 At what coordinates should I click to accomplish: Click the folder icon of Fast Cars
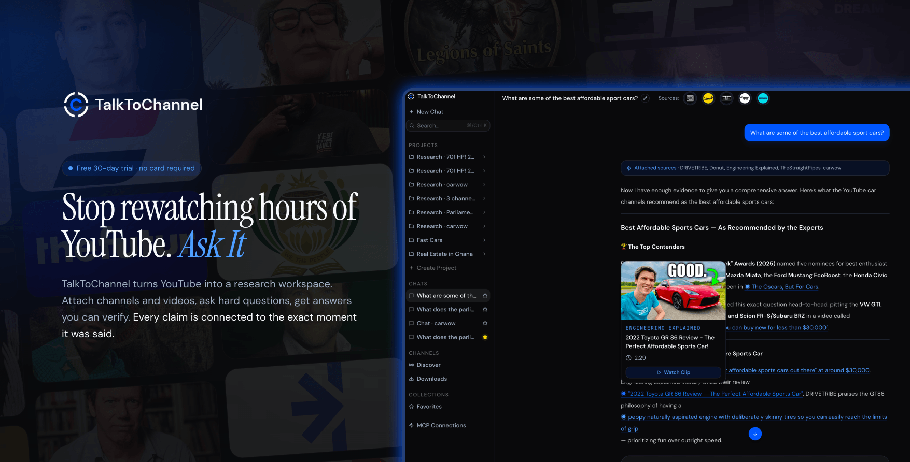click(411, 240)
